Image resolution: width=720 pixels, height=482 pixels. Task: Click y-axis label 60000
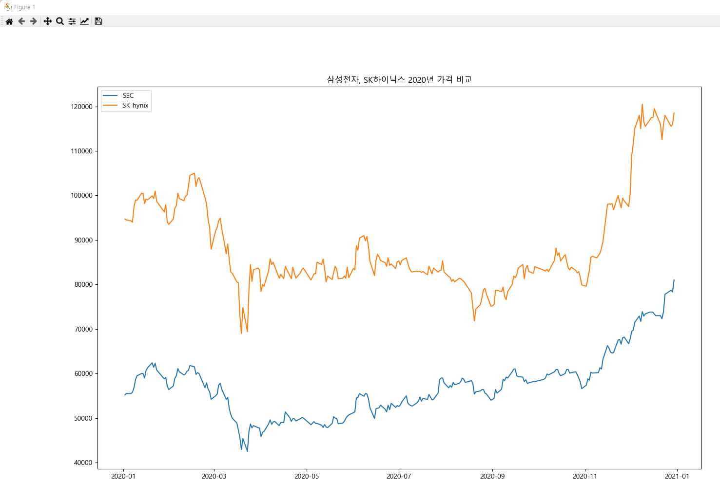pyautogui.click(x=83, y=373)
